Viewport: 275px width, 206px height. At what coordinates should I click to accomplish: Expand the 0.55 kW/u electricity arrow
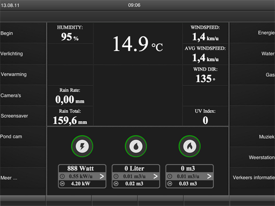pos(102,176)
